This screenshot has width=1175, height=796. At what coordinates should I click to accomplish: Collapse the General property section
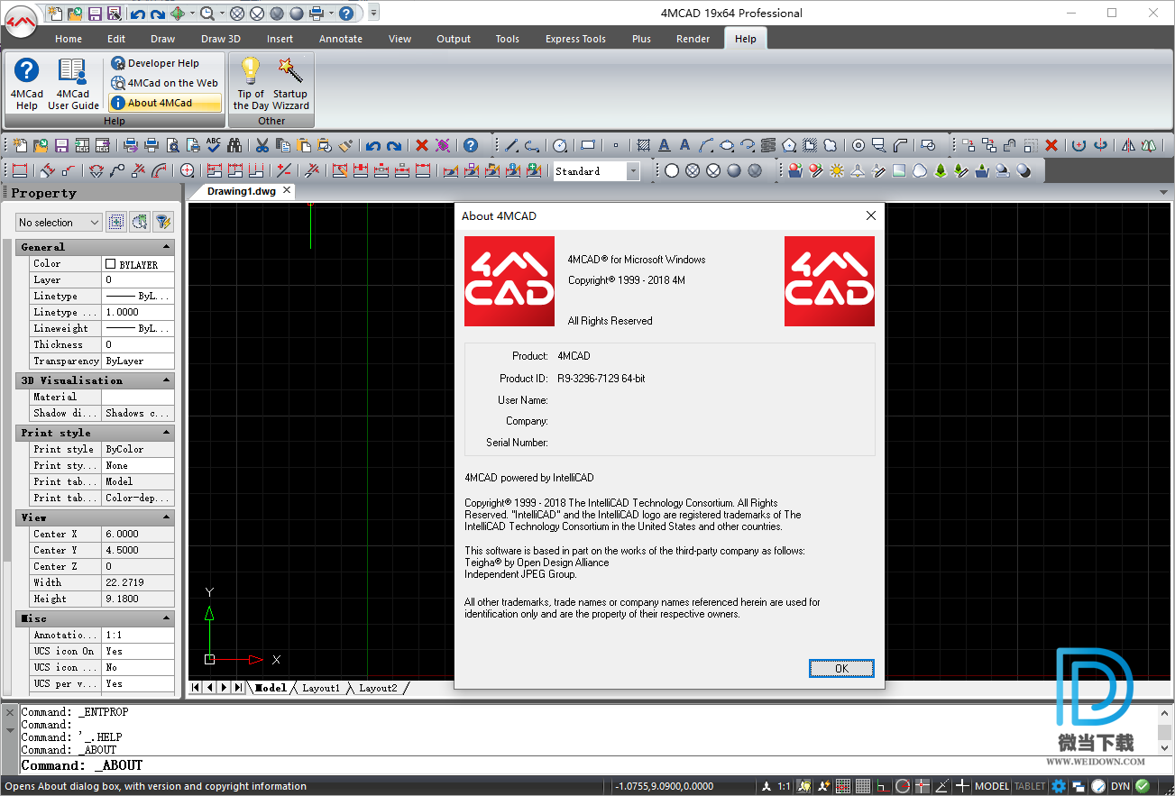coord(166,247)
